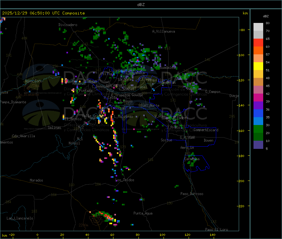Click the Nihuil place label

[74, 143]
